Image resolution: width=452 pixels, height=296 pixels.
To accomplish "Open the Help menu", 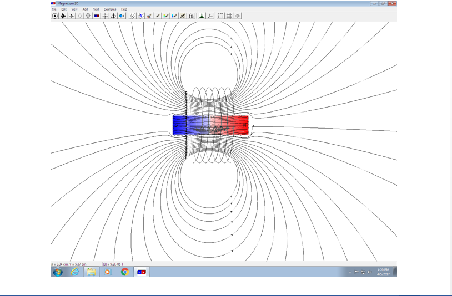I will pos(124,9).
